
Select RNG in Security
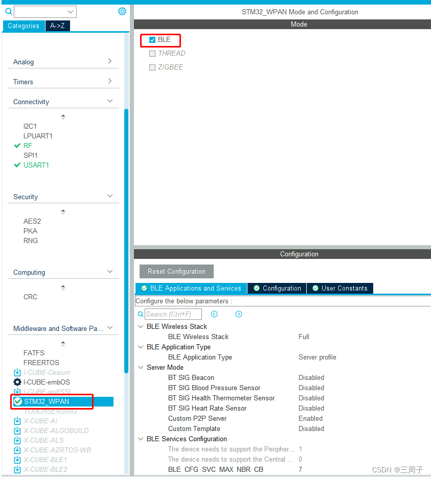pyautogui.click(x=31, y=241)
